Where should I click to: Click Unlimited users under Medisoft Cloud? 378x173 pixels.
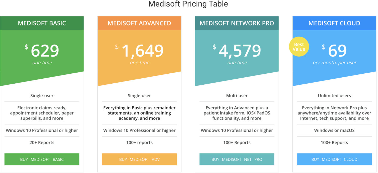[x=334, y=95]
